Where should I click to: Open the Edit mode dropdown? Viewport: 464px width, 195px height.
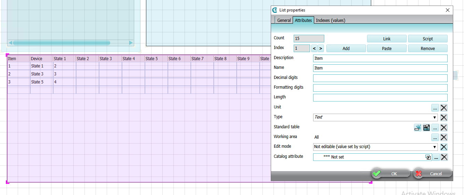434,147
